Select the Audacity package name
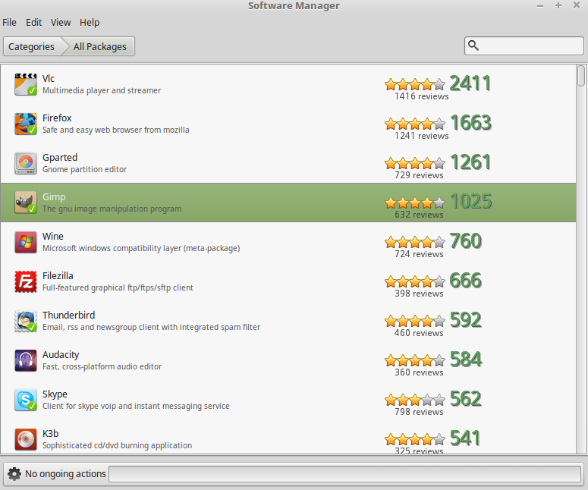 click(x=61, y=355)
